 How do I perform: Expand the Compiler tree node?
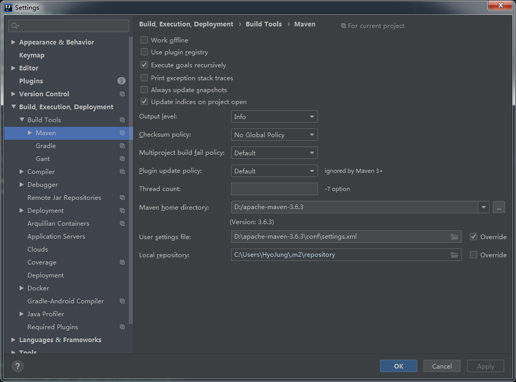point(22,172)
